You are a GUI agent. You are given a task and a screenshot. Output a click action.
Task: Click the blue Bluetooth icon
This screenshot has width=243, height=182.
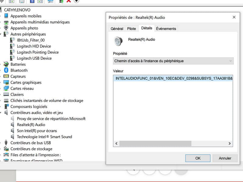point(6,70)
